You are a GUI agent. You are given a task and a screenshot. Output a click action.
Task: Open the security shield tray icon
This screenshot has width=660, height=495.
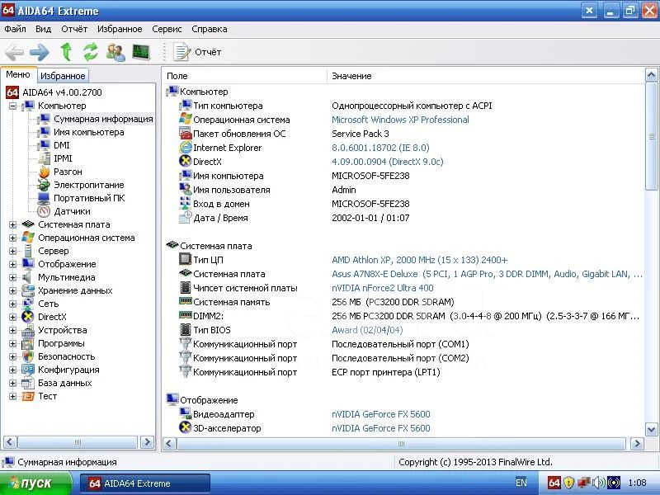tap(568, 483)
